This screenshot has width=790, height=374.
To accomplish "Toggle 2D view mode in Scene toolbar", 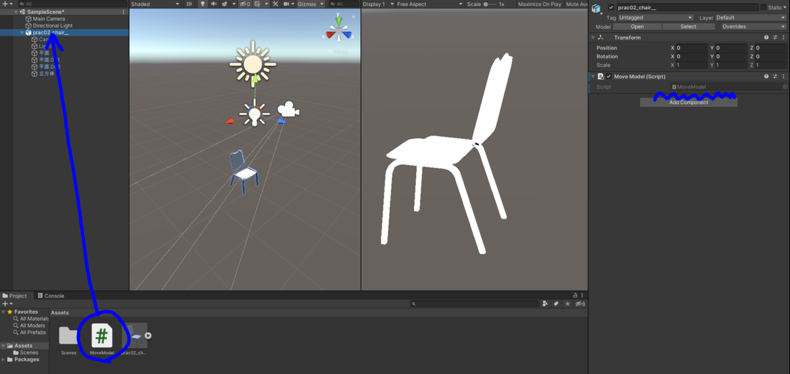I will pos(189,4).
